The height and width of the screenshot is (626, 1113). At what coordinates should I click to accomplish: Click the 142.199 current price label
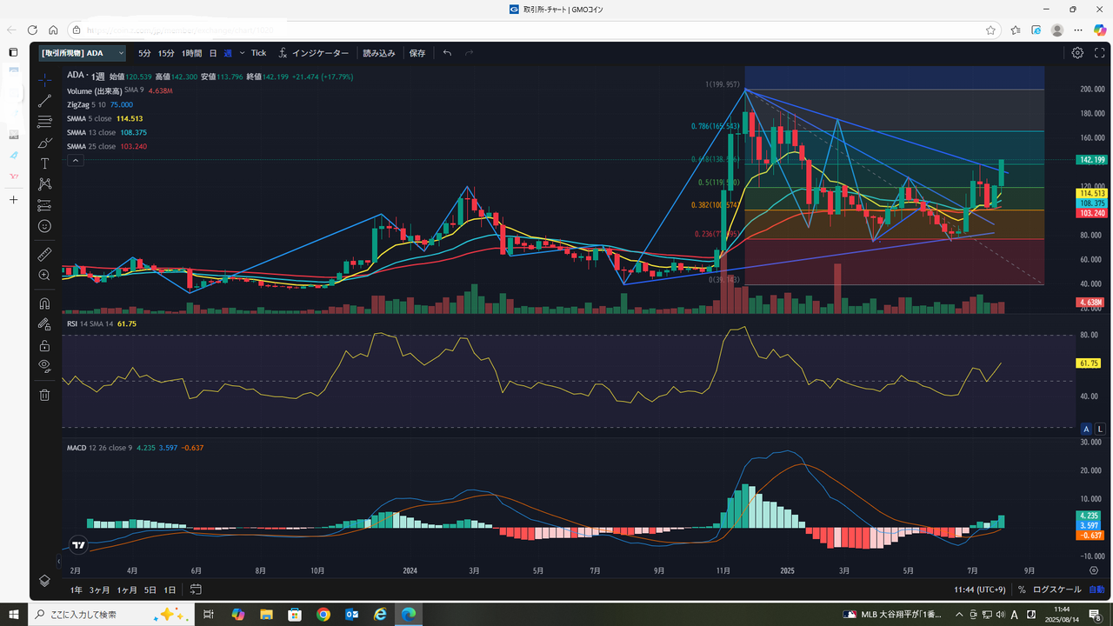[1090, 160]
